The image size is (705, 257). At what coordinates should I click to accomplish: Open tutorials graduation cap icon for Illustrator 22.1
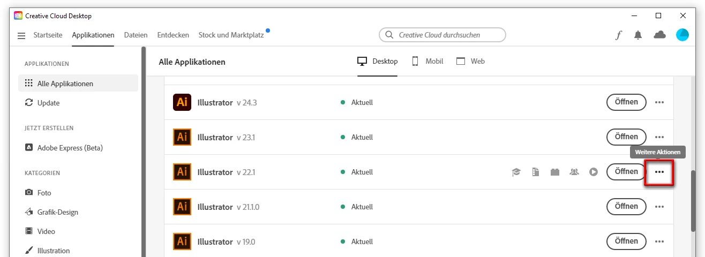(x=516, y=172)
